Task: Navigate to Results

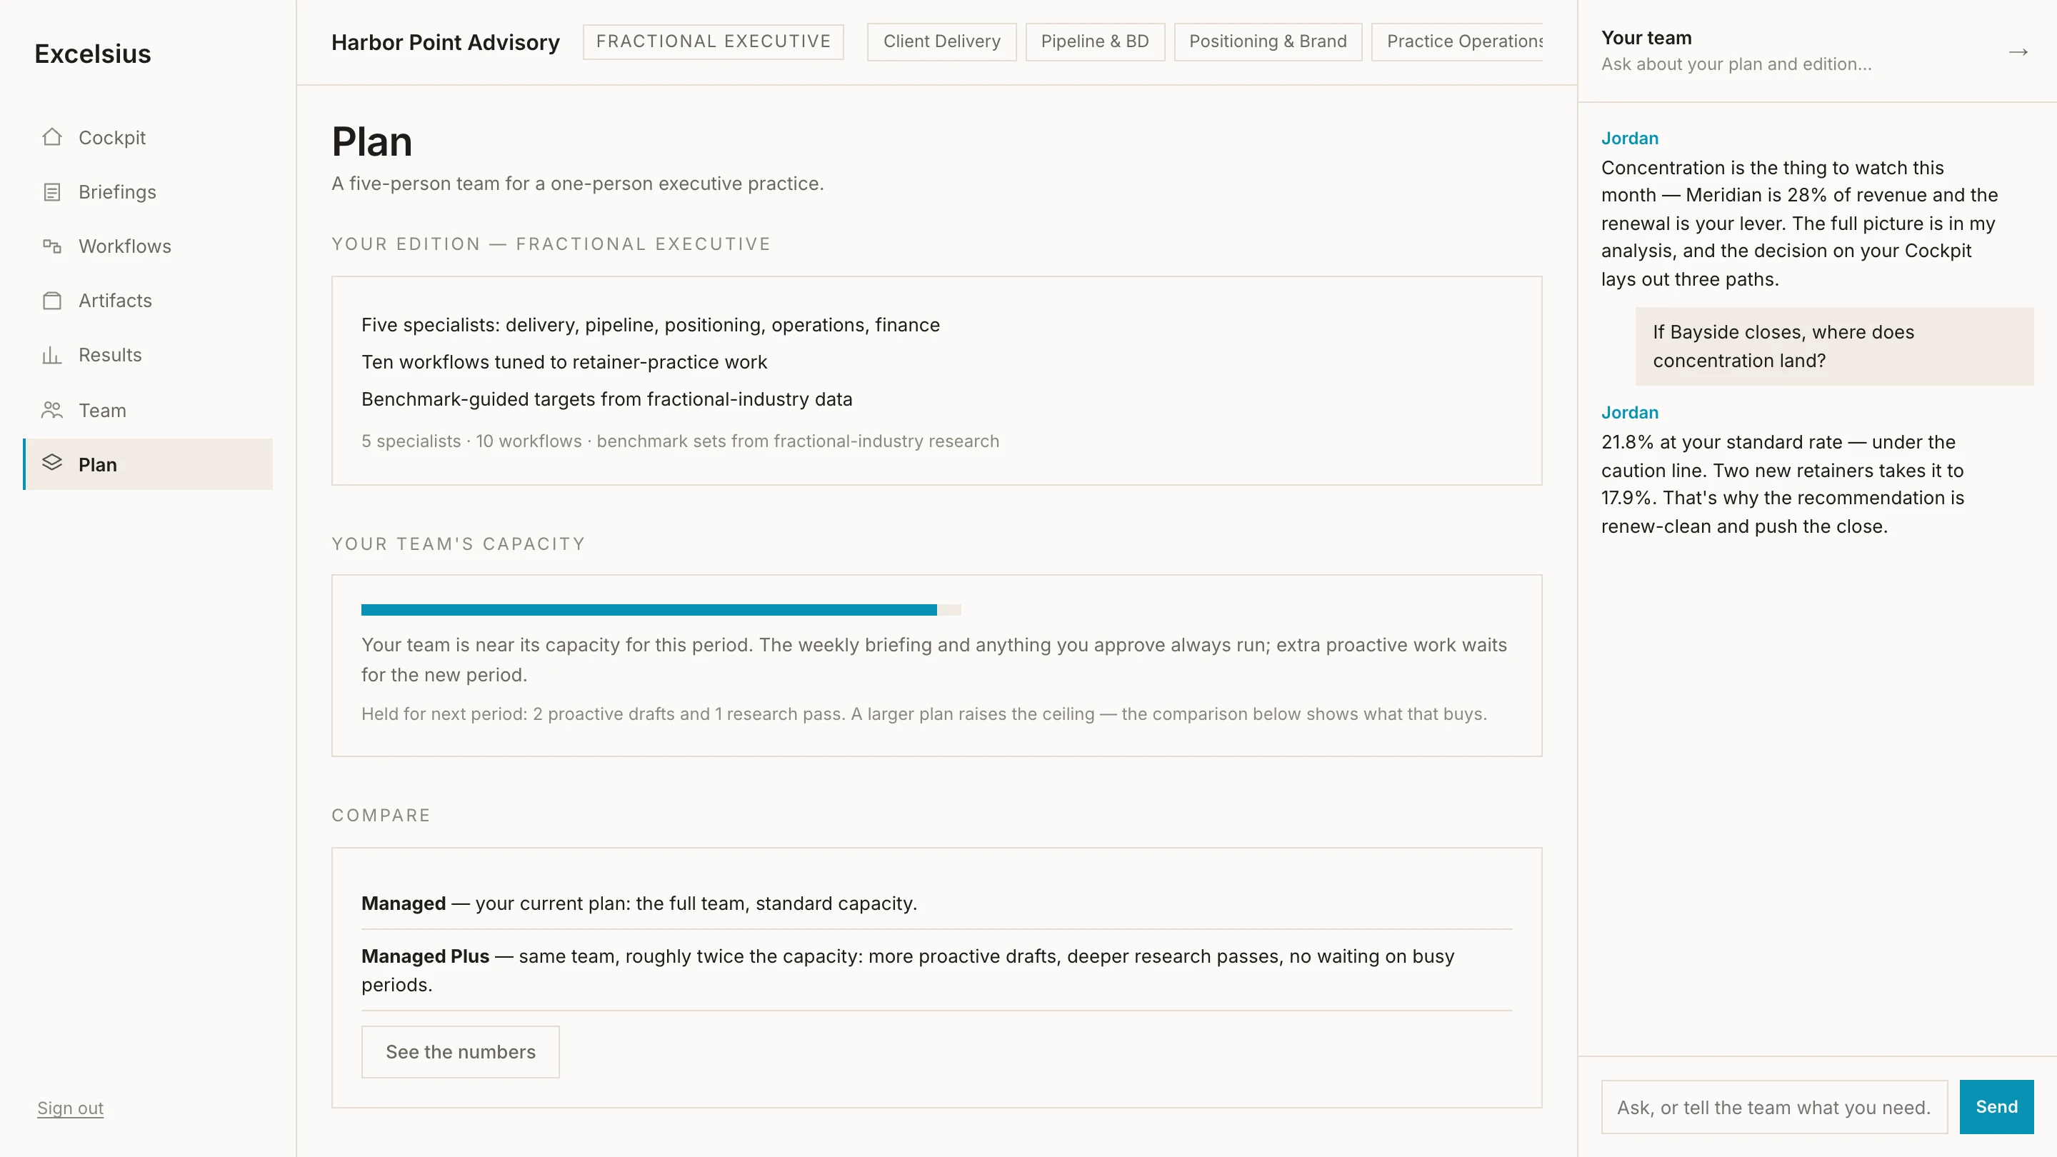Action: coord(149,354)
